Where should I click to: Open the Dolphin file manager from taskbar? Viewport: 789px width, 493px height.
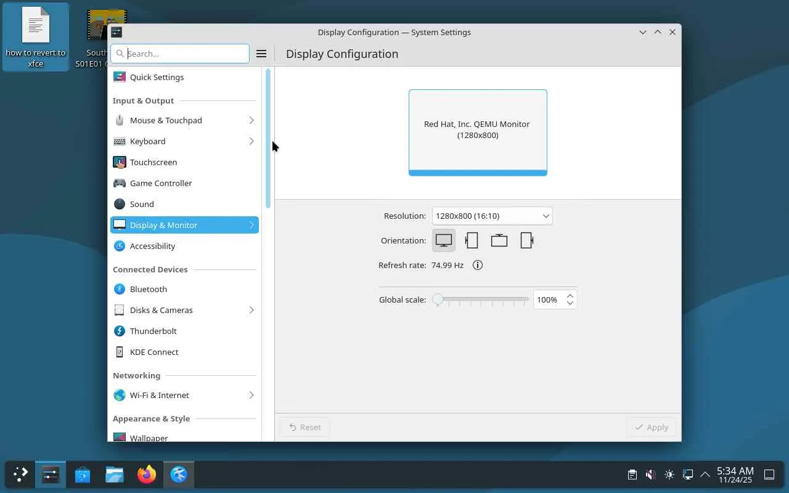pyautogui.click(x=115, y=474)
